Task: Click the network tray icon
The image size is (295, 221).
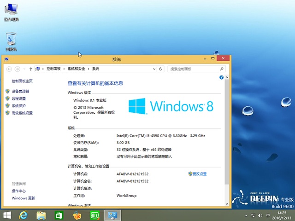Action: pos(253,215)
